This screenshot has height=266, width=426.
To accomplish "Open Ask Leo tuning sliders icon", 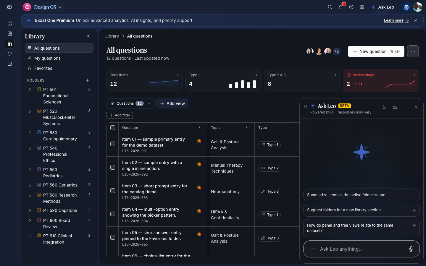I will (384, 107).
